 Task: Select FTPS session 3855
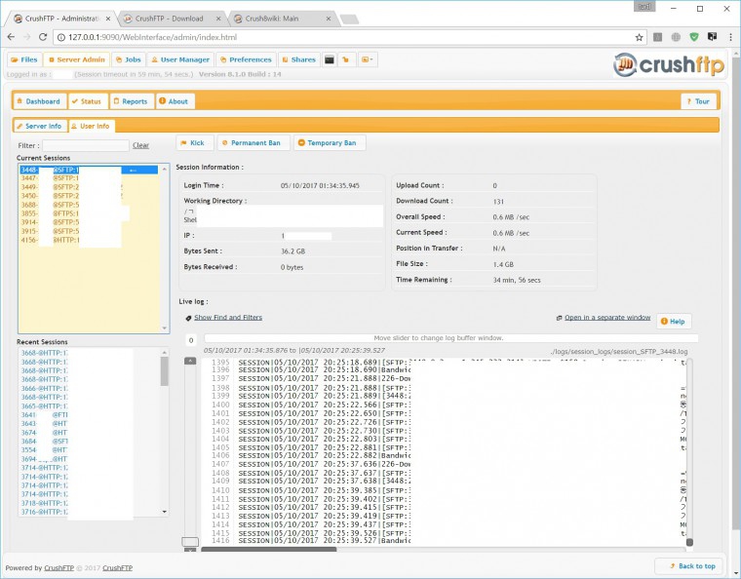tap(89, 213)
